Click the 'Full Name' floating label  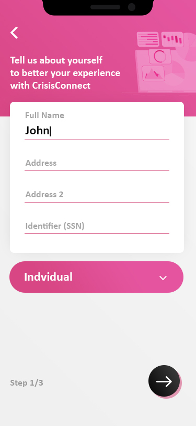(44, 115)
